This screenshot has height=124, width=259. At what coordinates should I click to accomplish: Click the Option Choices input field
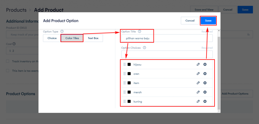pyautogui.click(x=167, y=54)
